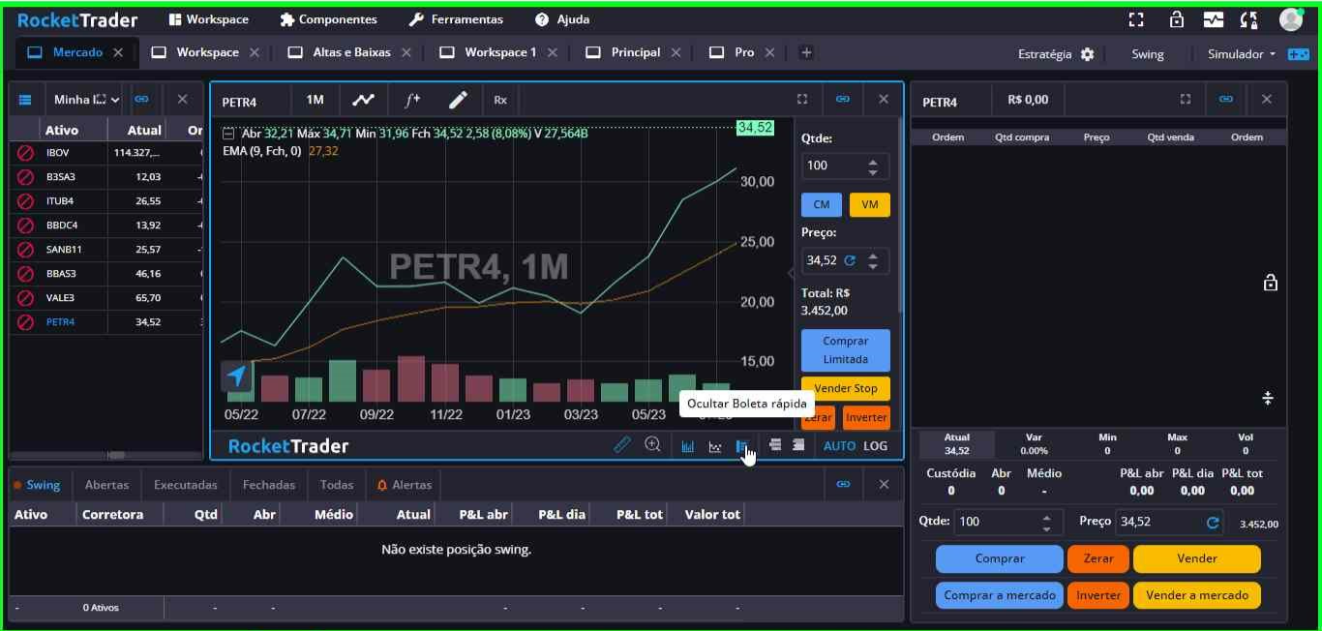
Task: Click the monitor pulse icon in top bar
Action: click(x=1214, y=19)
